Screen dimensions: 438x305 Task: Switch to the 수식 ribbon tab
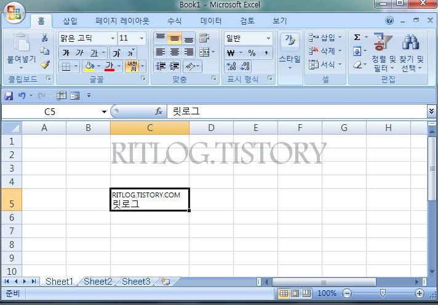click(x=175, y=21)
